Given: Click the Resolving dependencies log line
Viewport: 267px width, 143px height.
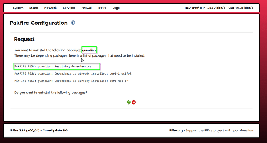Looking at the screenshot, I should click(55, 67).
